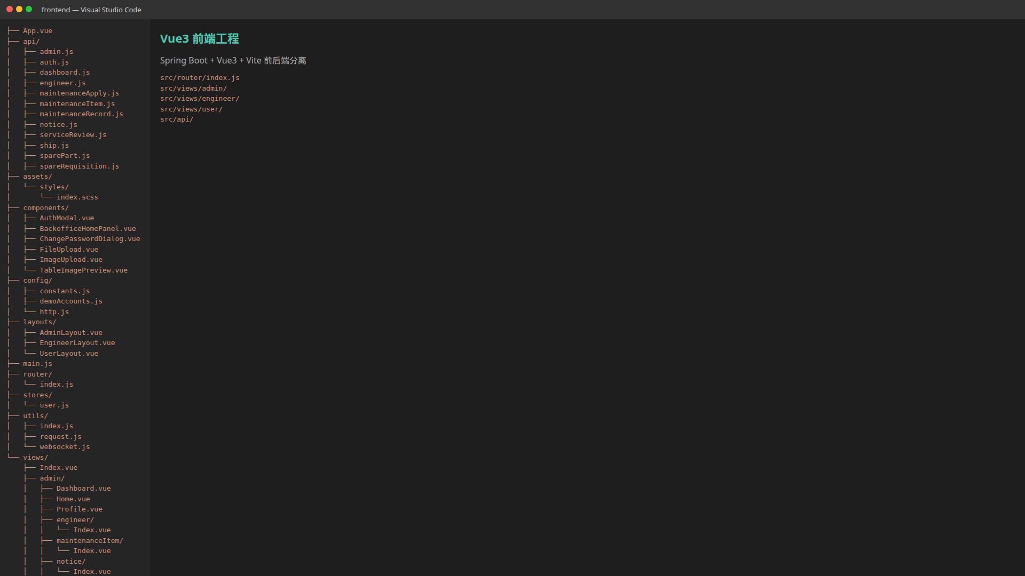Click ship.js in the tree

54,146
